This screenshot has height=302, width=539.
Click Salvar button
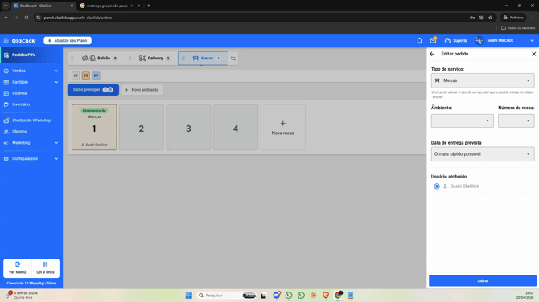[x=483, y=281]
